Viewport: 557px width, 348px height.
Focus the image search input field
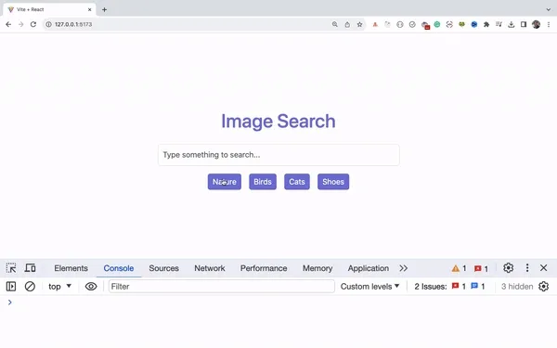[278, 155]
